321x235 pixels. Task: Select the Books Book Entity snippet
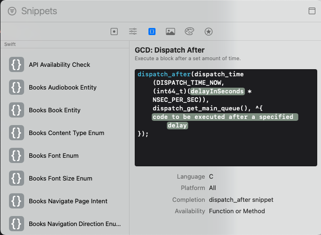65,110
